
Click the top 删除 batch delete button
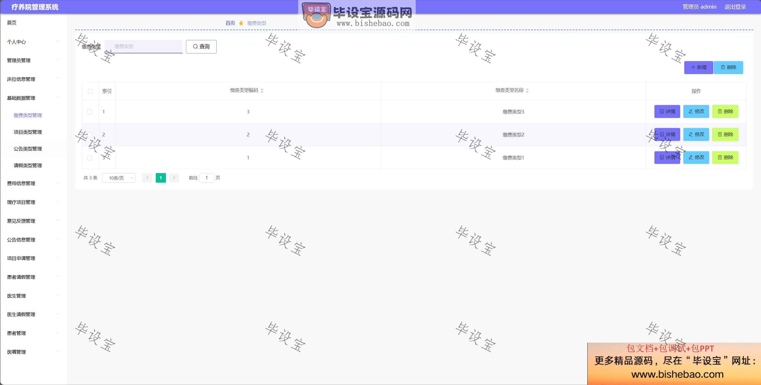tap(728, 67)
